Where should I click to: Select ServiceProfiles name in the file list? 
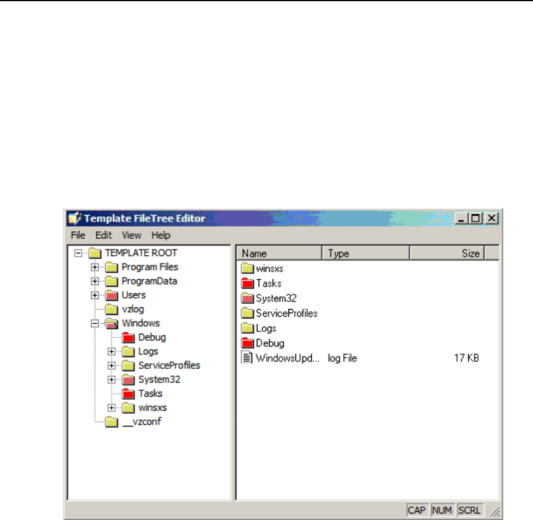[x=287, y=313]
